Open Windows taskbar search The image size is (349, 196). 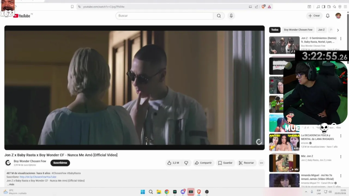pos(151,192)
